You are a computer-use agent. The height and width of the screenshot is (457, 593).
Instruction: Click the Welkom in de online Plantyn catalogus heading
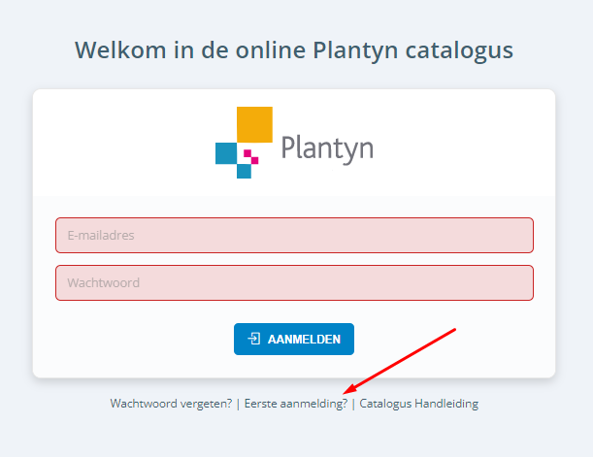(294, 50)
